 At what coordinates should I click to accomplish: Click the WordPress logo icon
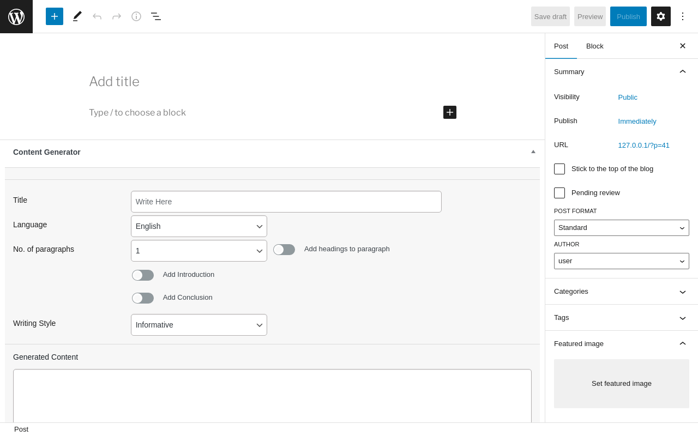point(16,16)
